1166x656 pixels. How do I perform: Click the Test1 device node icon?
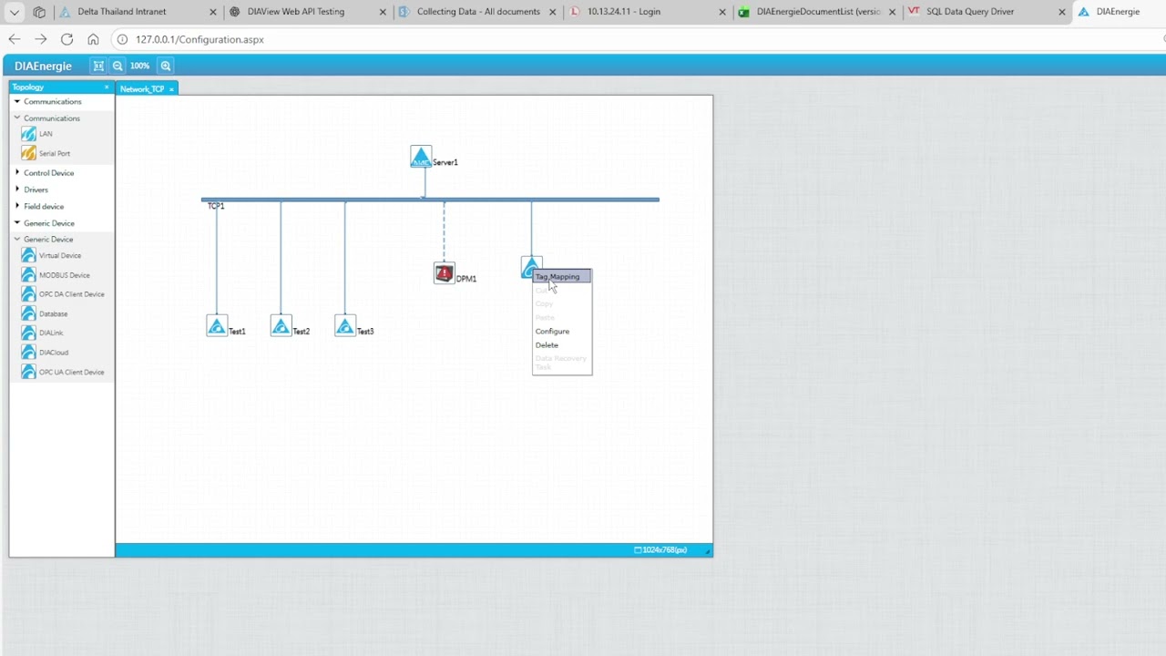[x=217, y=326]
